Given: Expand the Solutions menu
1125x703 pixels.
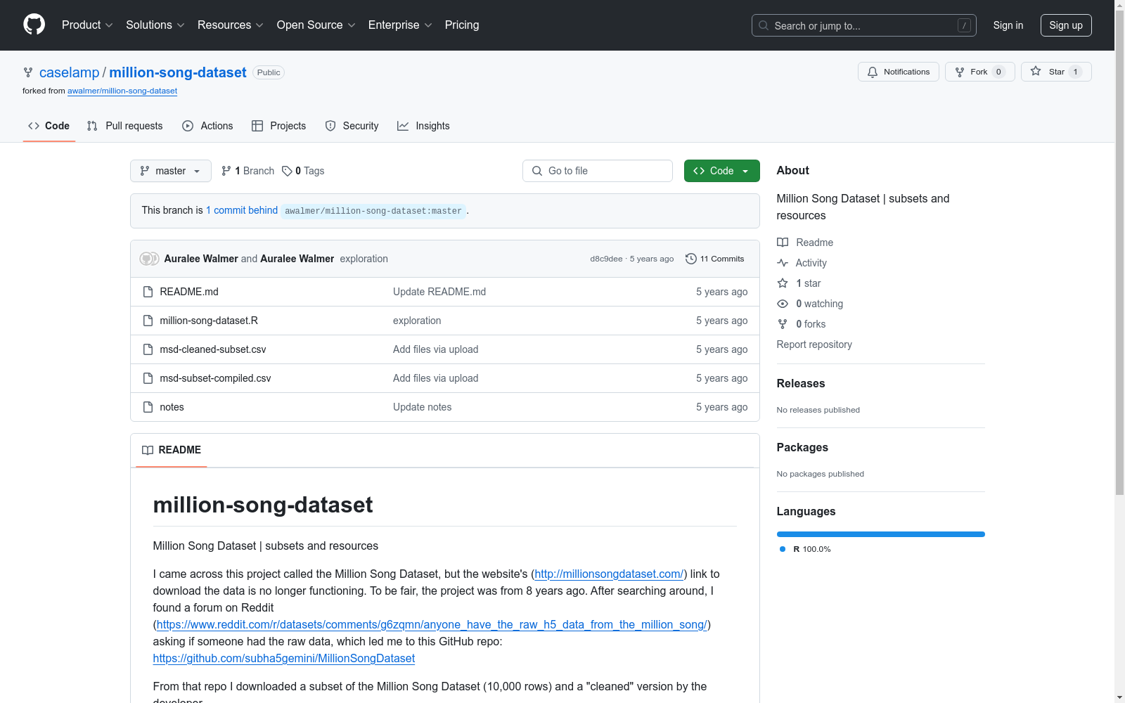Looking at the screenshot, I should (x=155, y=25).
